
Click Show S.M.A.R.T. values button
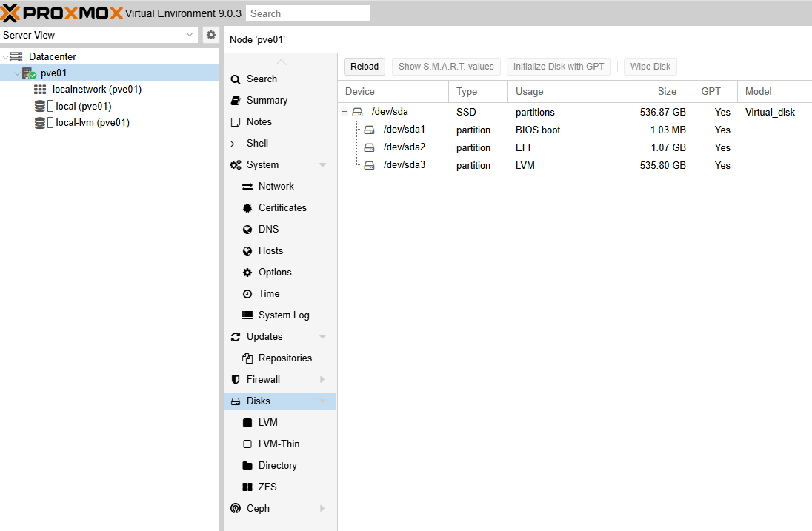tap(446, 66)
